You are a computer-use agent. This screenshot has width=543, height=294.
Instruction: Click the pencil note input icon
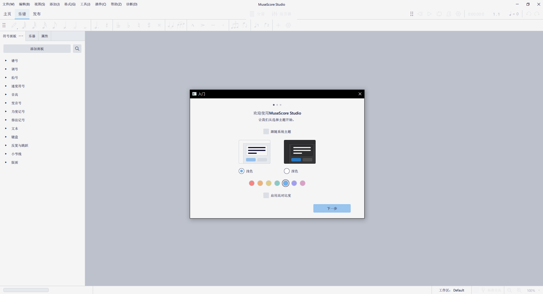point(14,25)
